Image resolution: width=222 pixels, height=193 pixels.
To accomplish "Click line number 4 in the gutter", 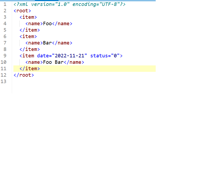I will coord(5,24).
